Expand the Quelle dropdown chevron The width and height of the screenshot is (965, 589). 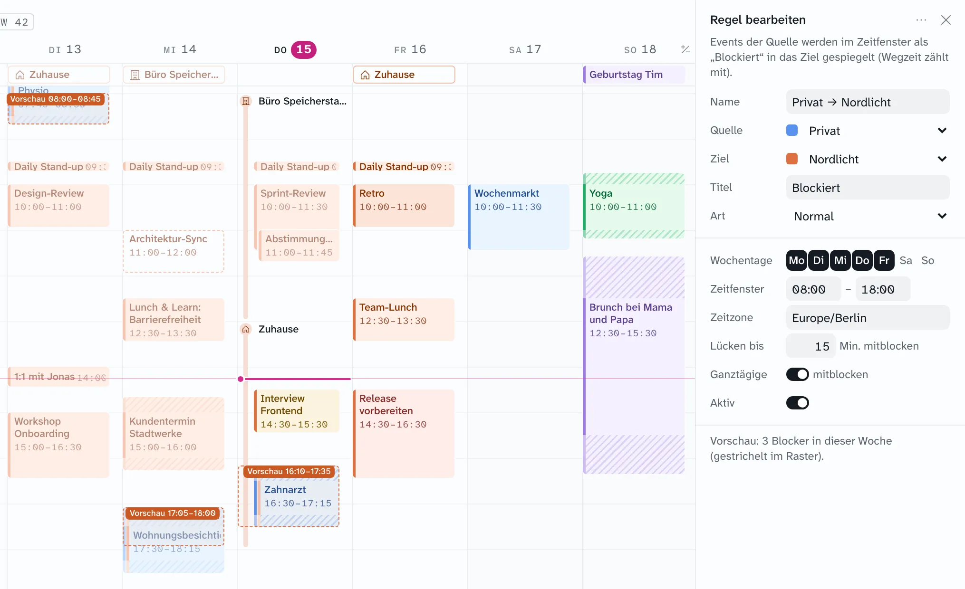coord(942,130)
